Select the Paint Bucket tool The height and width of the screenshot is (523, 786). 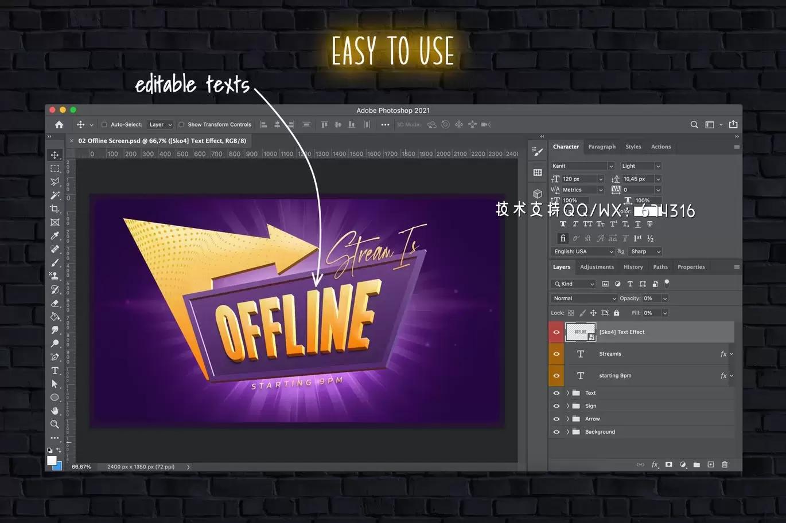click(55, 316)
